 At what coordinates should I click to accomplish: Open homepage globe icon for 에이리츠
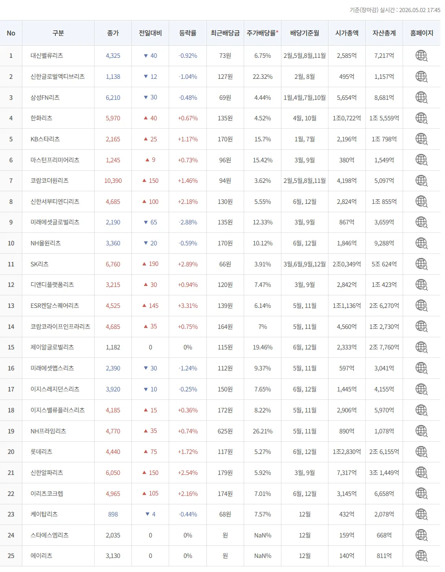coord(421,556)
